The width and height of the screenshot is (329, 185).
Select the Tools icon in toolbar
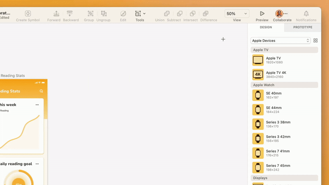(138, 14)
